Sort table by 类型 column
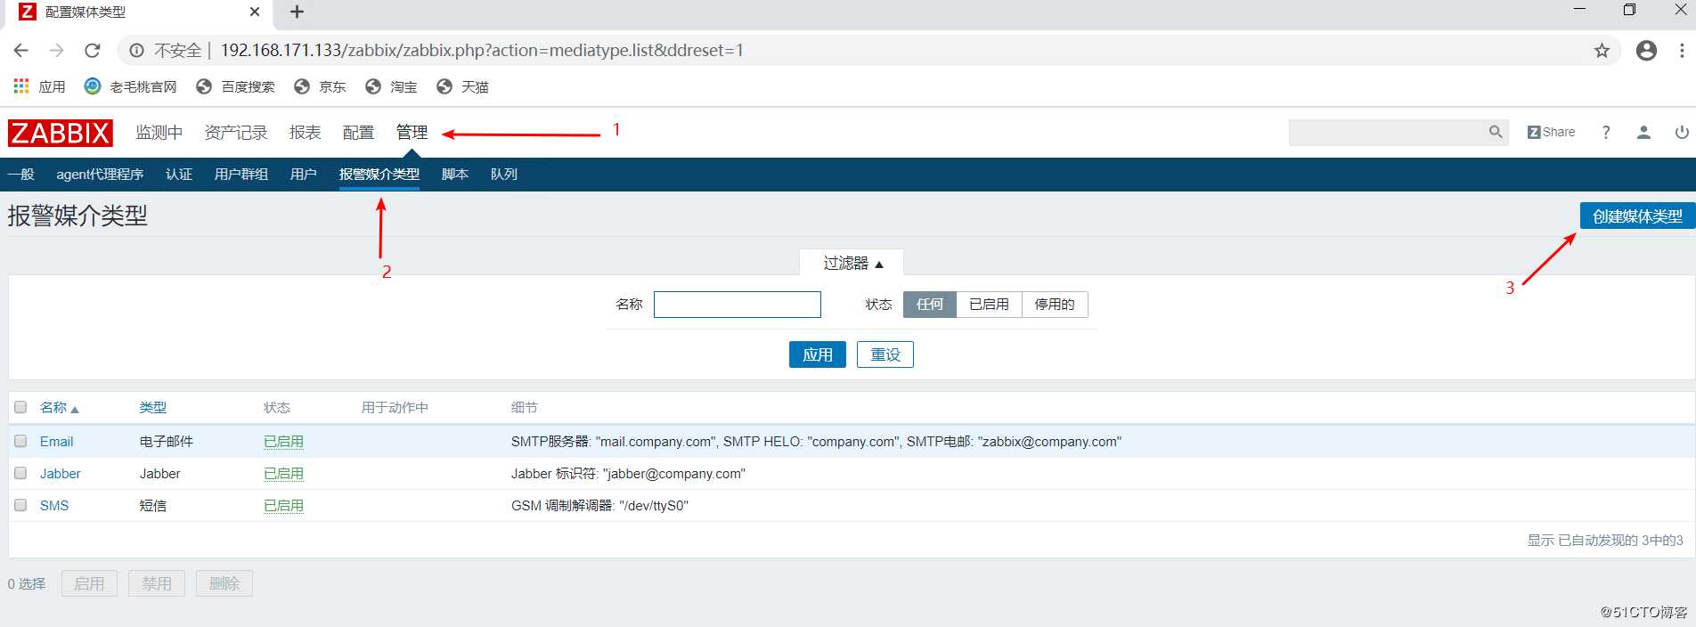Image resolution: width=1696 pixels, height=627 pixels. pyautogui.click(x=153, y=408)
